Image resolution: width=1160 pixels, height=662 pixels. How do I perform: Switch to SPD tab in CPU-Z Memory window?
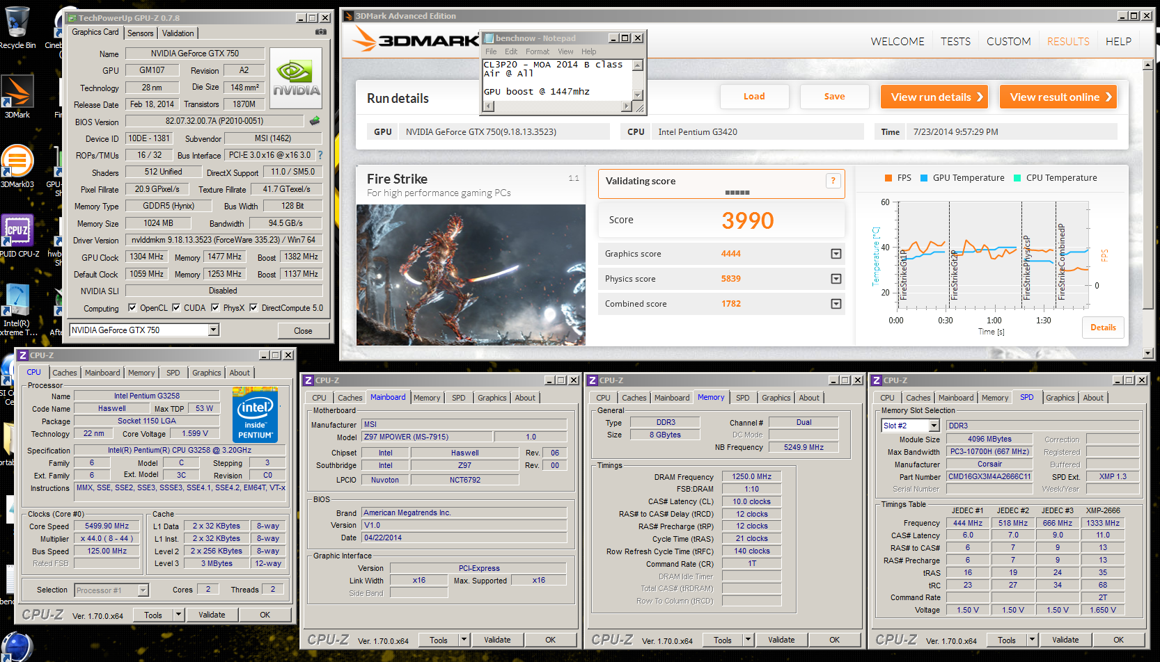[x=743, y=398]
